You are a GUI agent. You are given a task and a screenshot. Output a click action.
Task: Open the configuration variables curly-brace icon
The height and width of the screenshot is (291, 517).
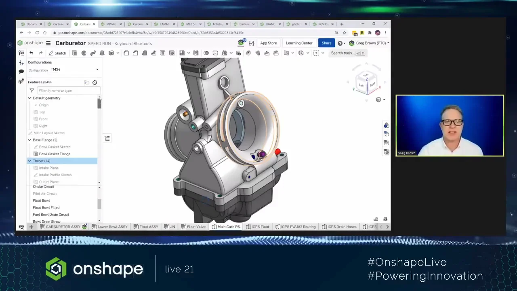click(251, 43)
